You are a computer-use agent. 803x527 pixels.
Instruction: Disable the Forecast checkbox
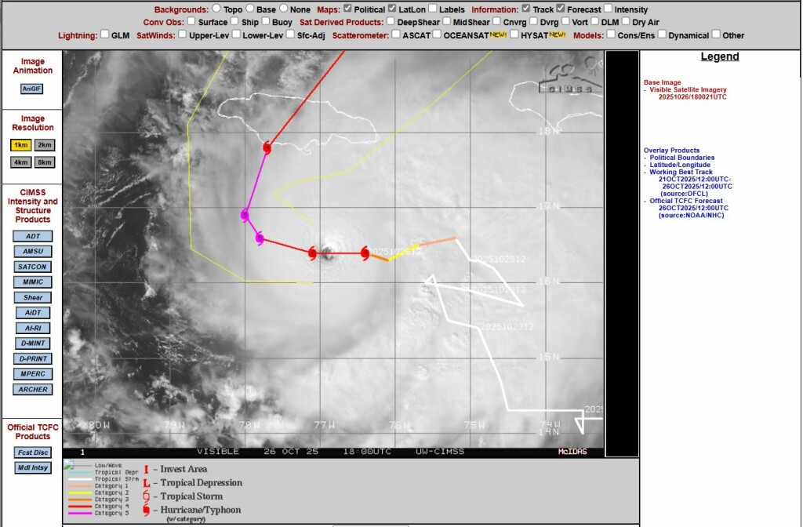pyautogui.click(x=560, y=9)
